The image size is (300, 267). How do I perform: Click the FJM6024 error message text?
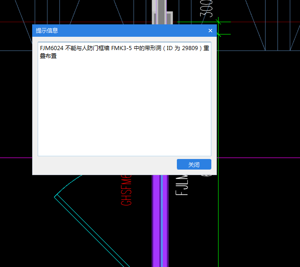[x=125, y=52]
